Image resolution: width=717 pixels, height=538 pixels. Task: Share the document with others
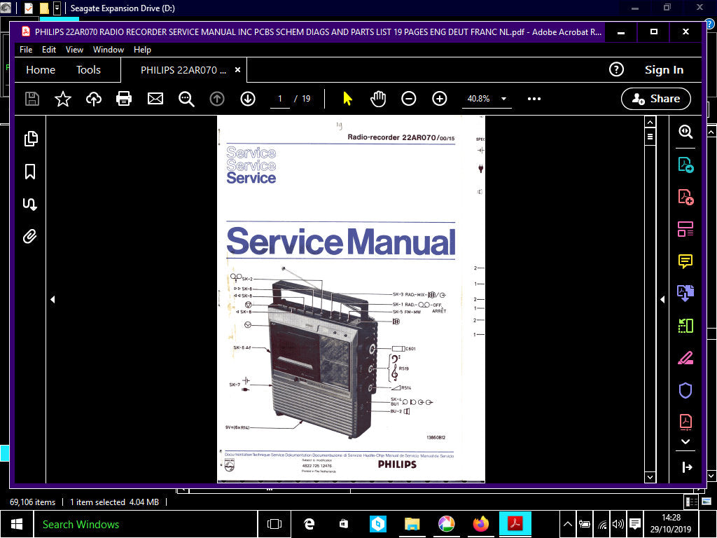[655, 99]
